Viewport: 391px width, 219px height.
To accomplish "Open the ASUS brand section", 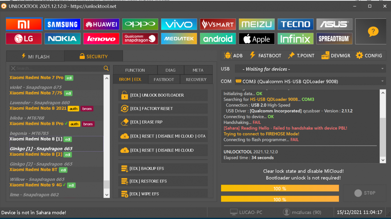I will point(334,24).
